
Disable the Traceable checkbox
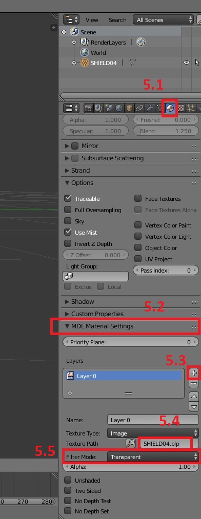pos(68,198)
